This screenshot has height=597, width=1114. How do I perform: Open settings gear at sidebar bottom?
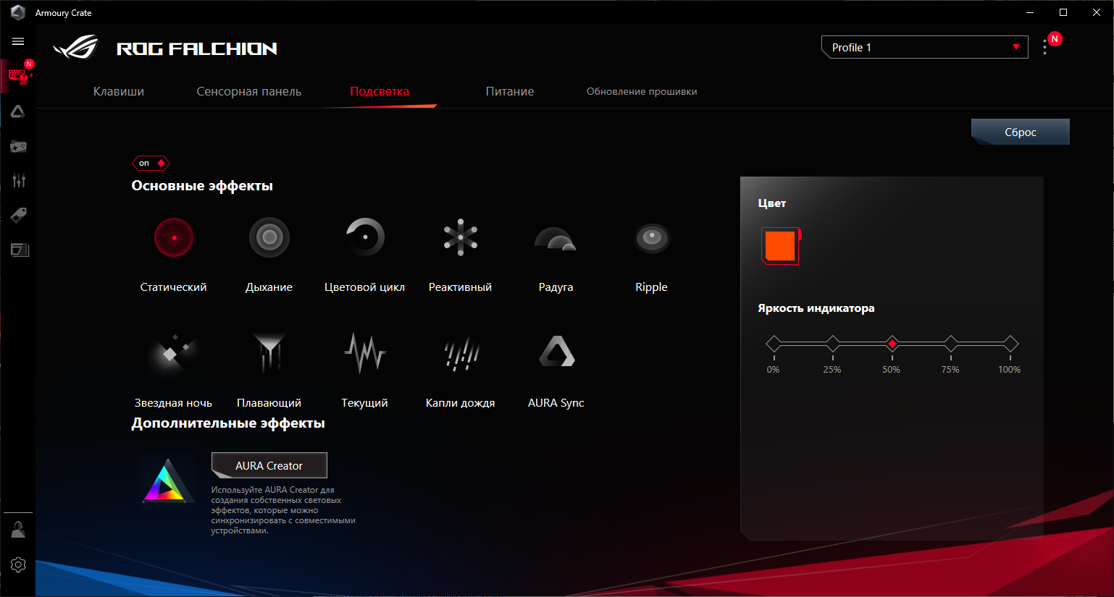[18, 564]
